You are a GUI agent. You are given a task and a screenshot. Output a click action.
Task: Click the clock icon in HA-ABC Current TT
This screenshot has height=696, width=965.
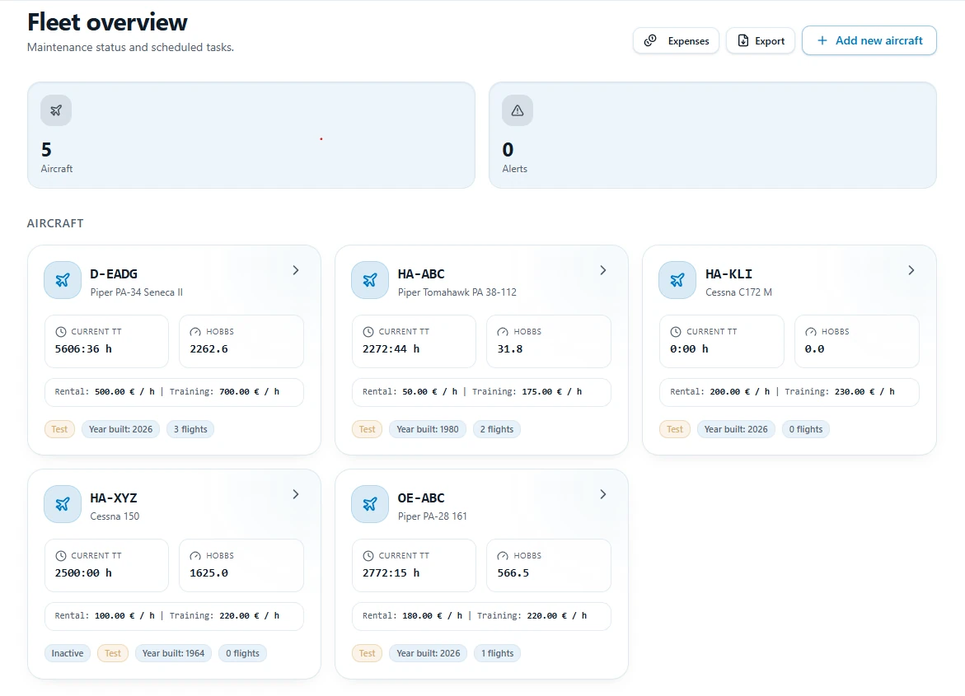(368, 332)
